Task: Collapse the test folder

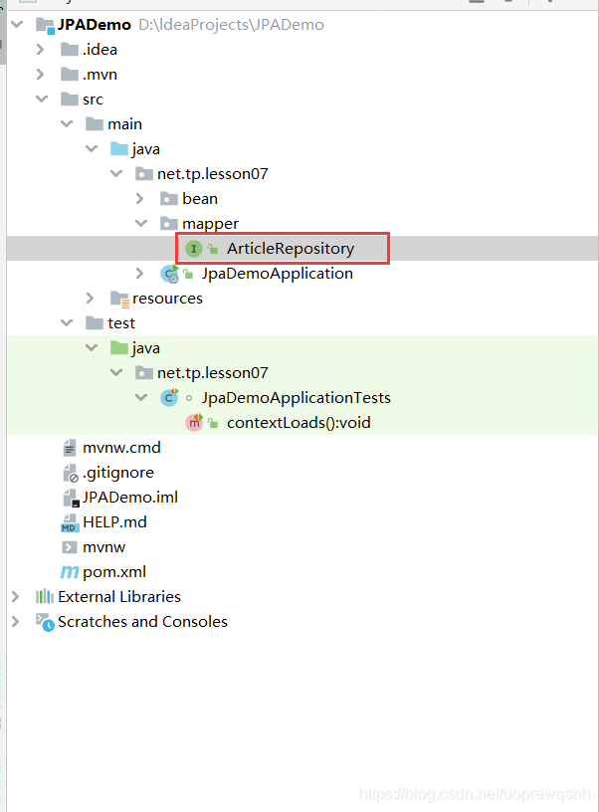Action: pyautogui.click(x=67, y=322)
